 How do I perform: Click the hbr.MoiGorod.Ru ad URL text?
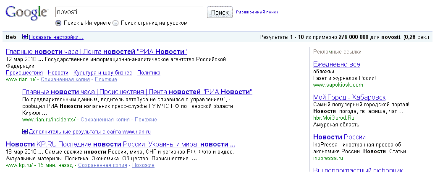coord(334,118)
